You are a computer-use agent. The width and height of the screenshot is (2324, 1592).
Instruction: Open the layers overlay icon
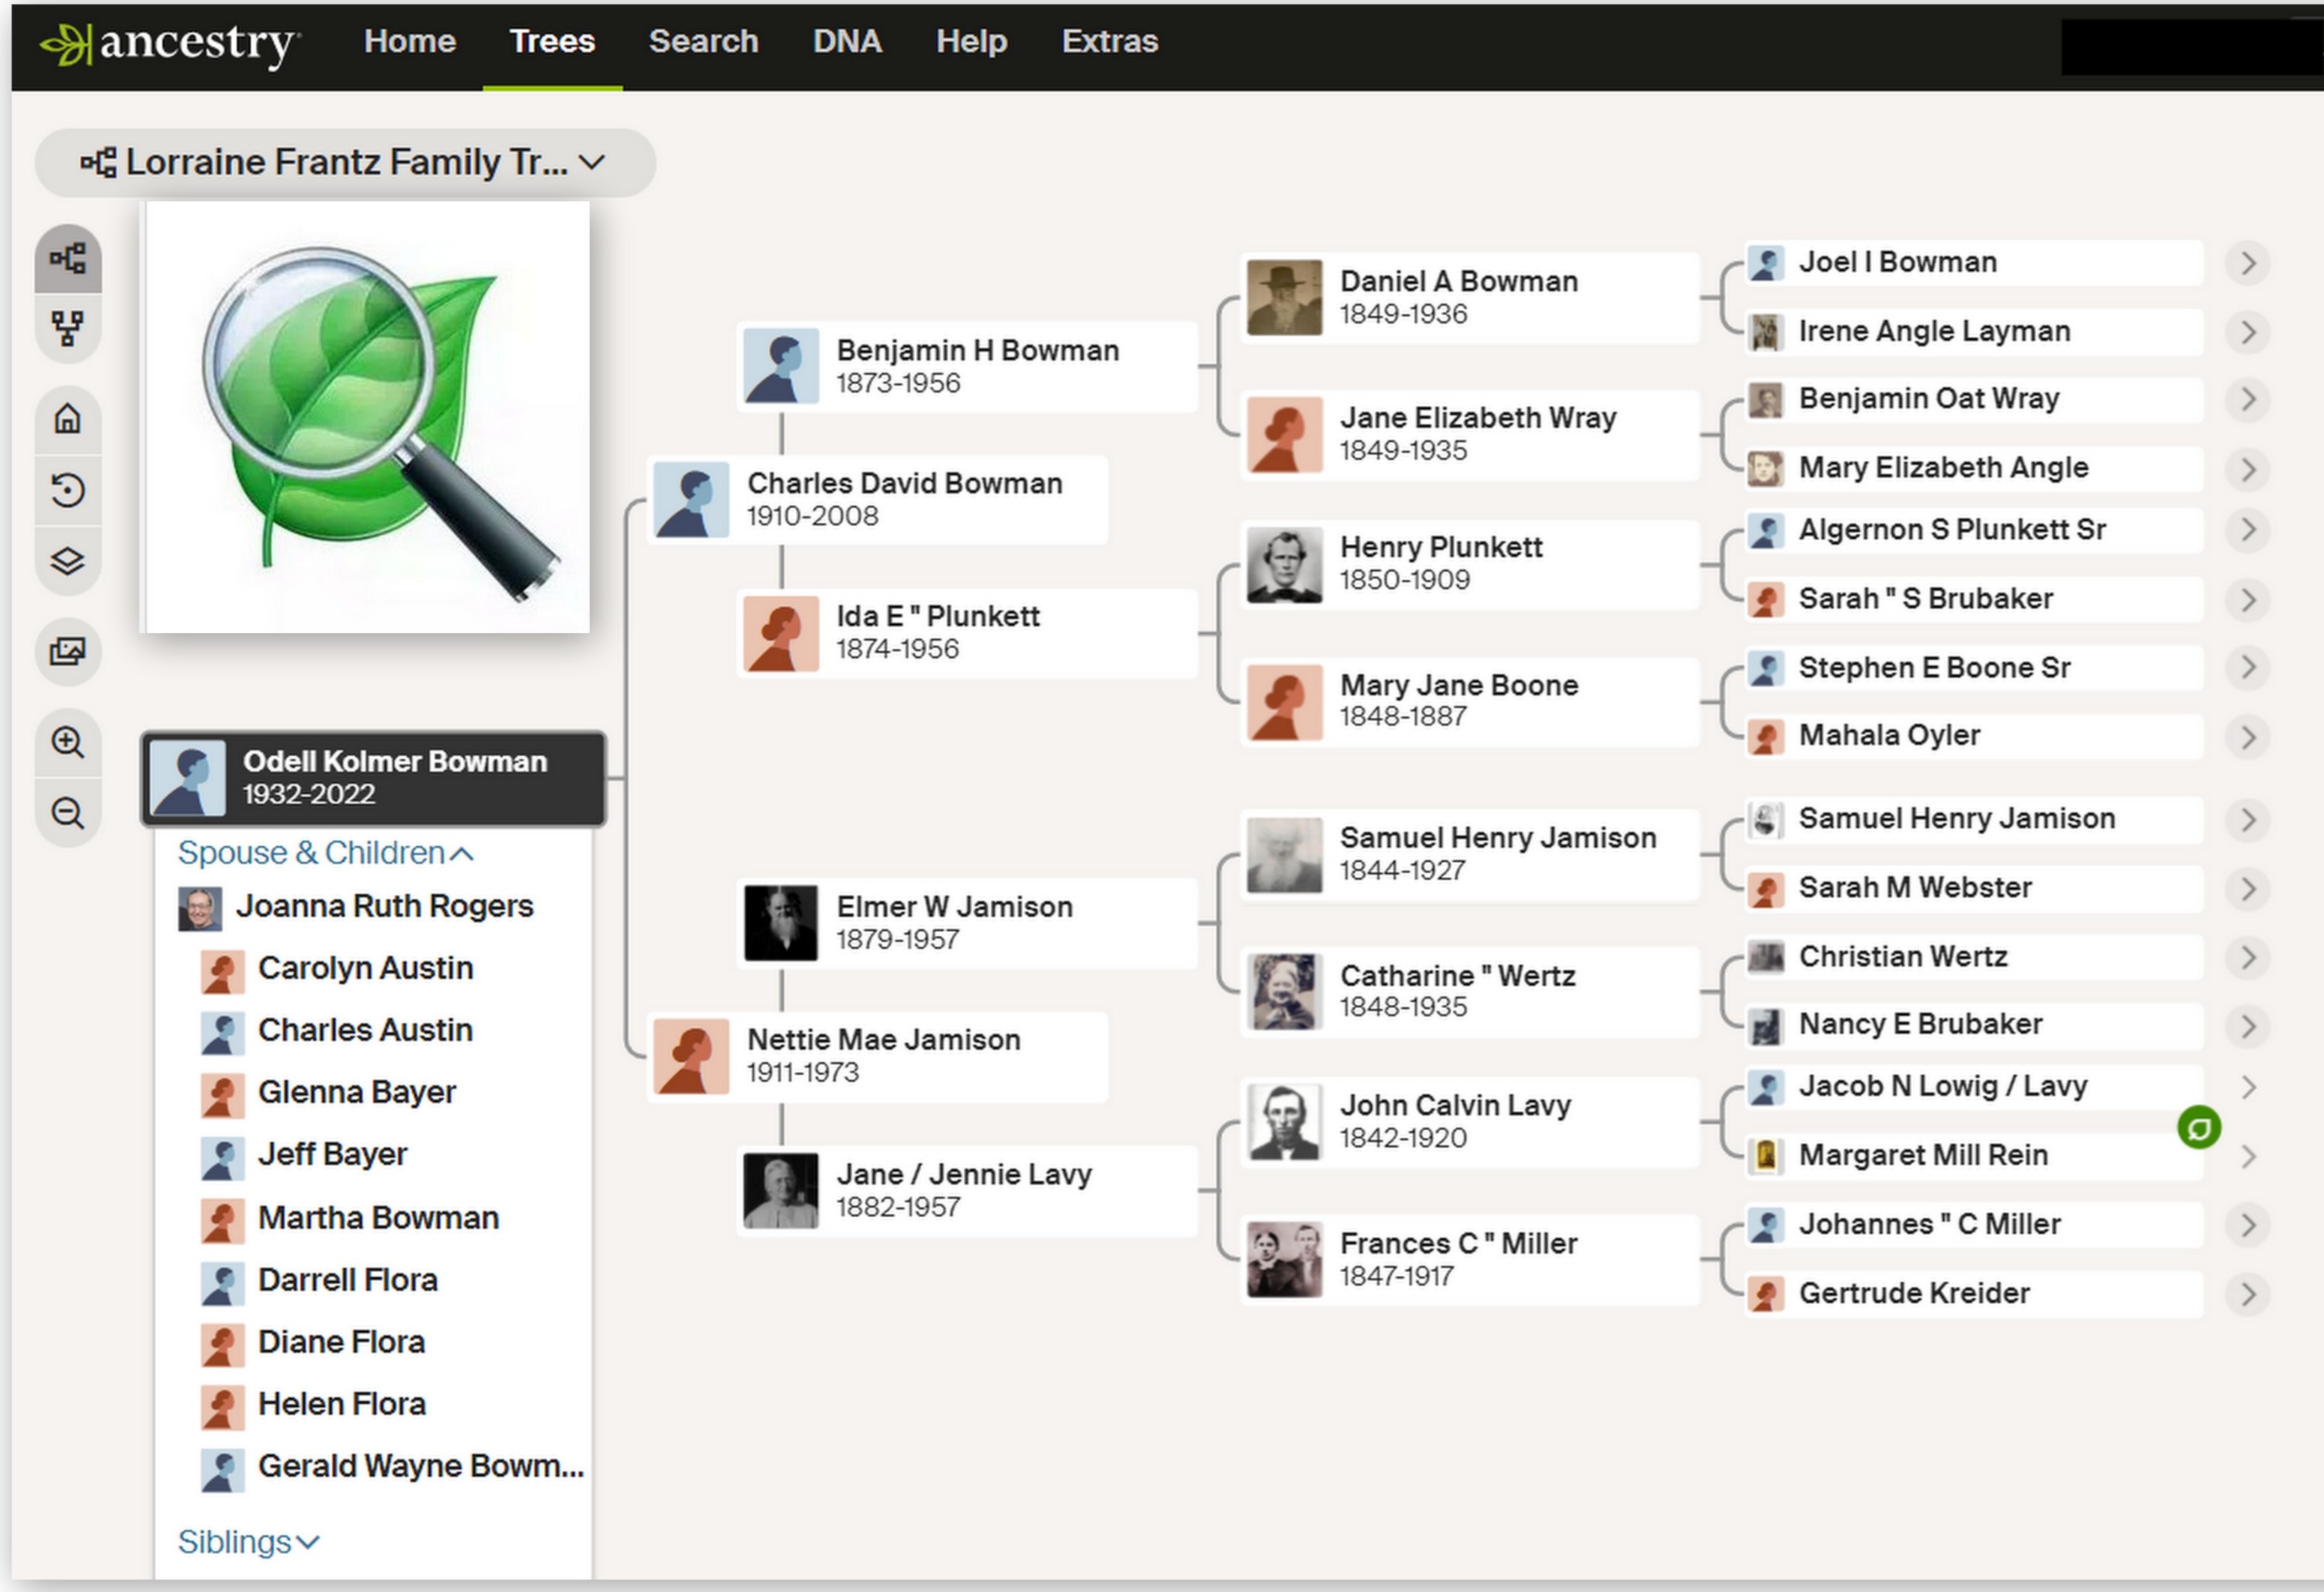[68, 561]
